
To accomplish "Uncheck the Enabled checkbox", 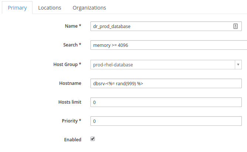I will click(93, 139).
